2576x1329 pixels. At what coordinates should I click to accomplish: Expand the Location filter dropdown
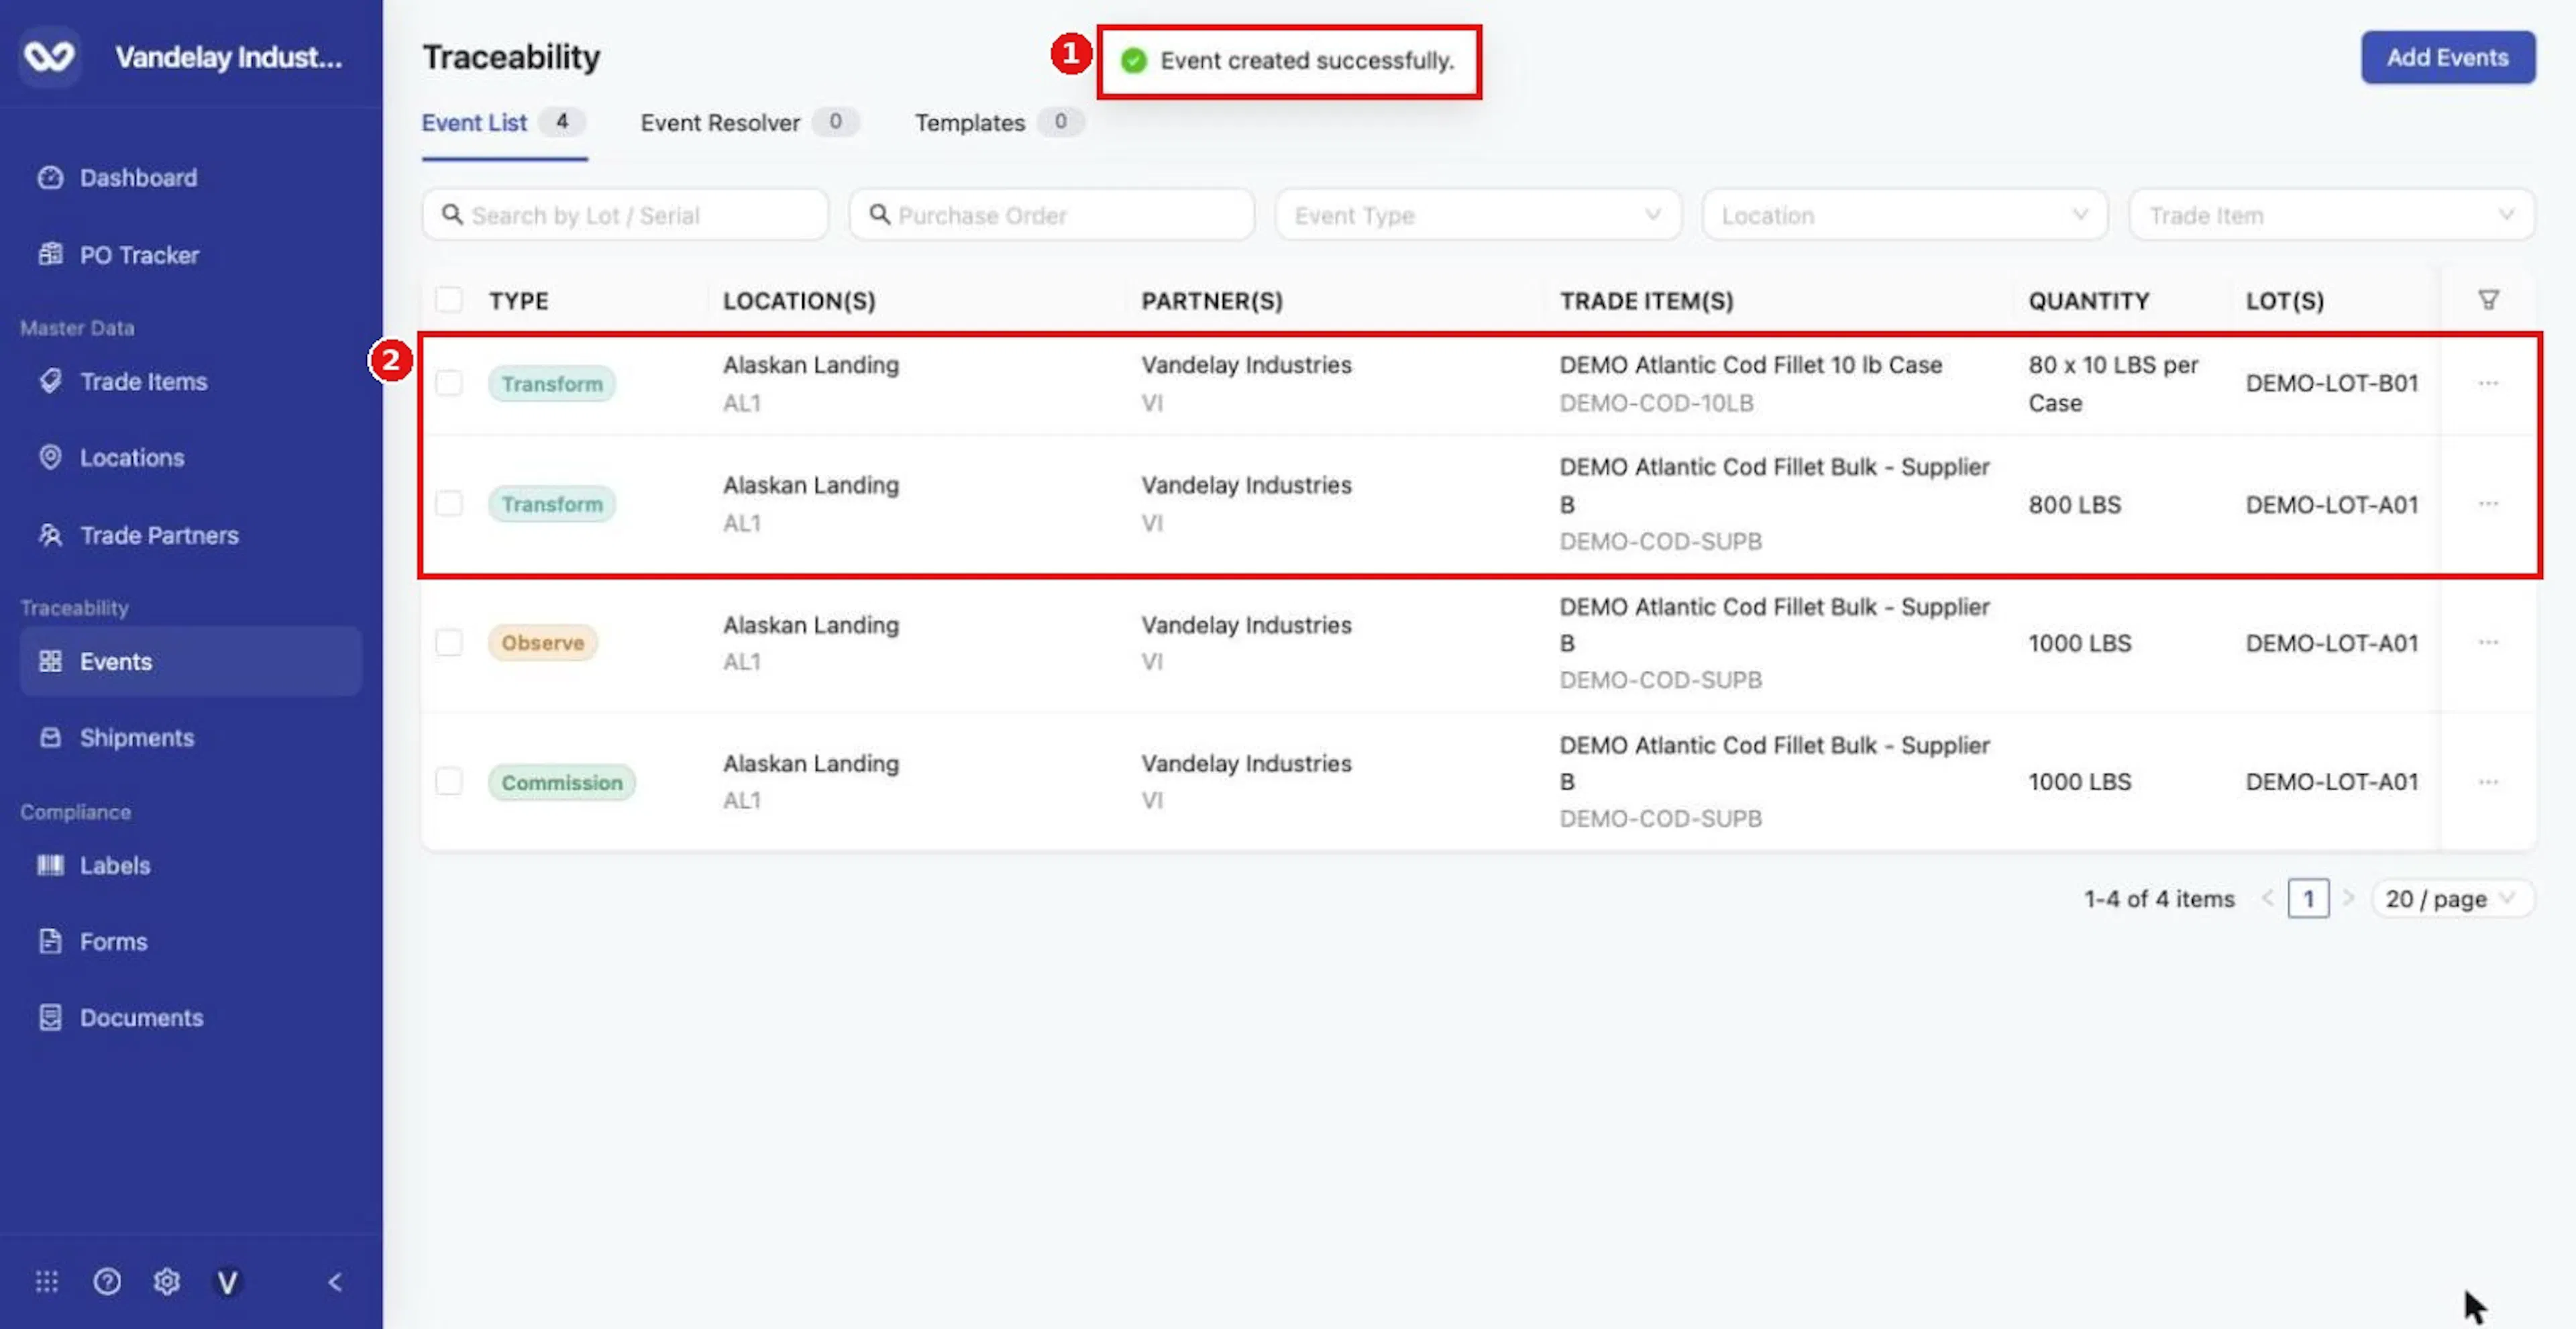tap(1904, 215)
